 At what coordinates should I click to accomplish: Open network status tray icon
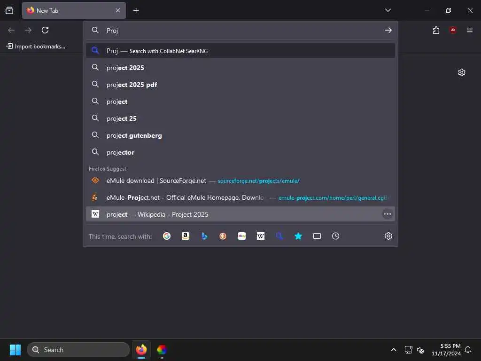pos(408,350)
